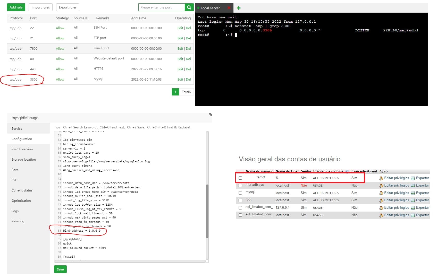Focus the port search input field
Viewport: 437px width, 280px height.
(162, 7)
